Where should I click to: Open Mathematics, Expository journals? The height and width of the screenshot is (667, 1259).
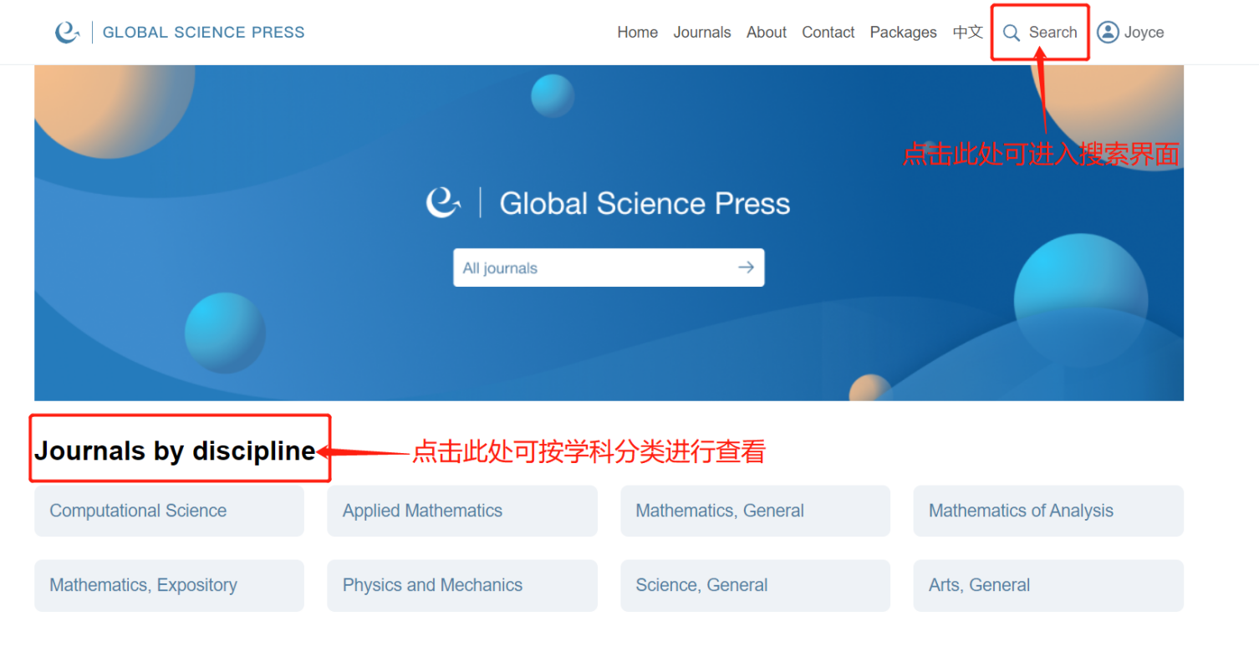pos(169,585)
